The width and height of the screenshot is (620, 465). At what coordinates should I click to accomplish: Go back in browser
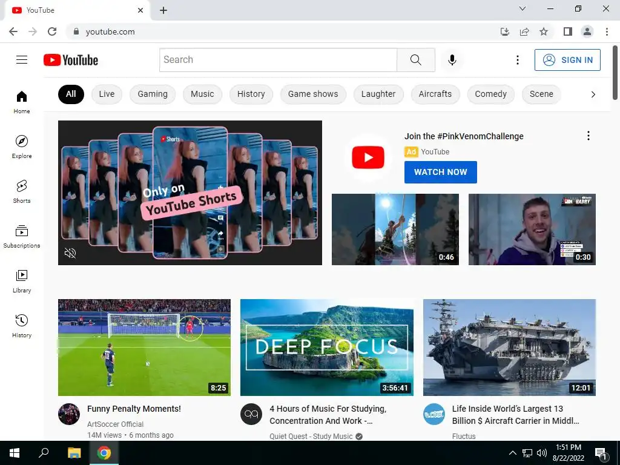[13, 31]
